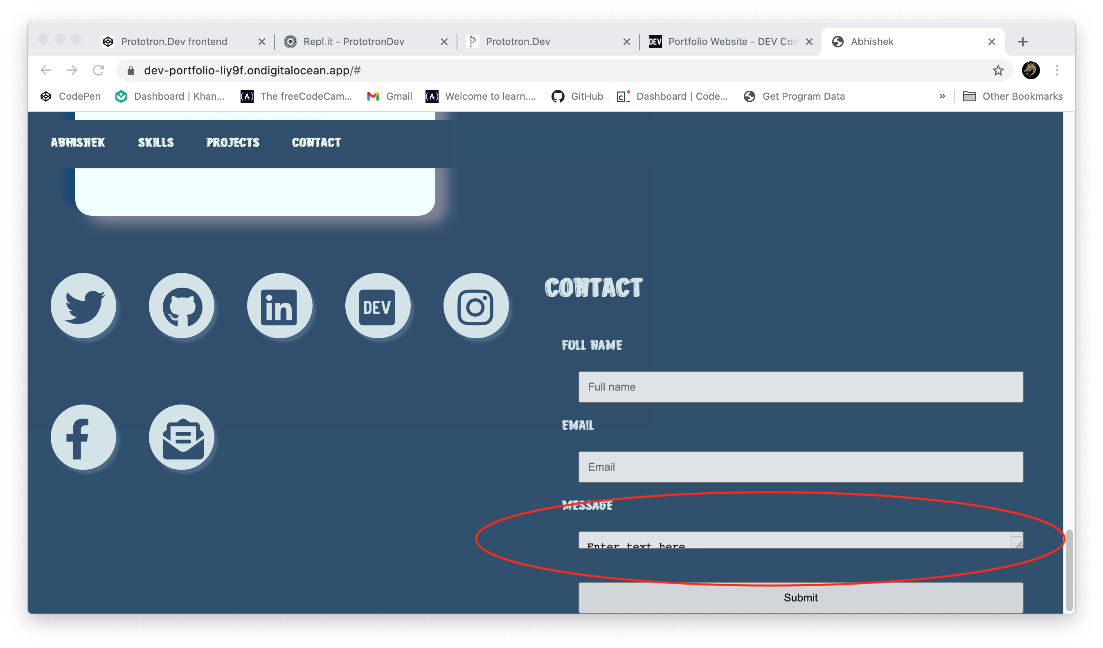Close the Prototron.Dev tab
Viewport: 1103px width, 648px height.
(x=626, y=42)
